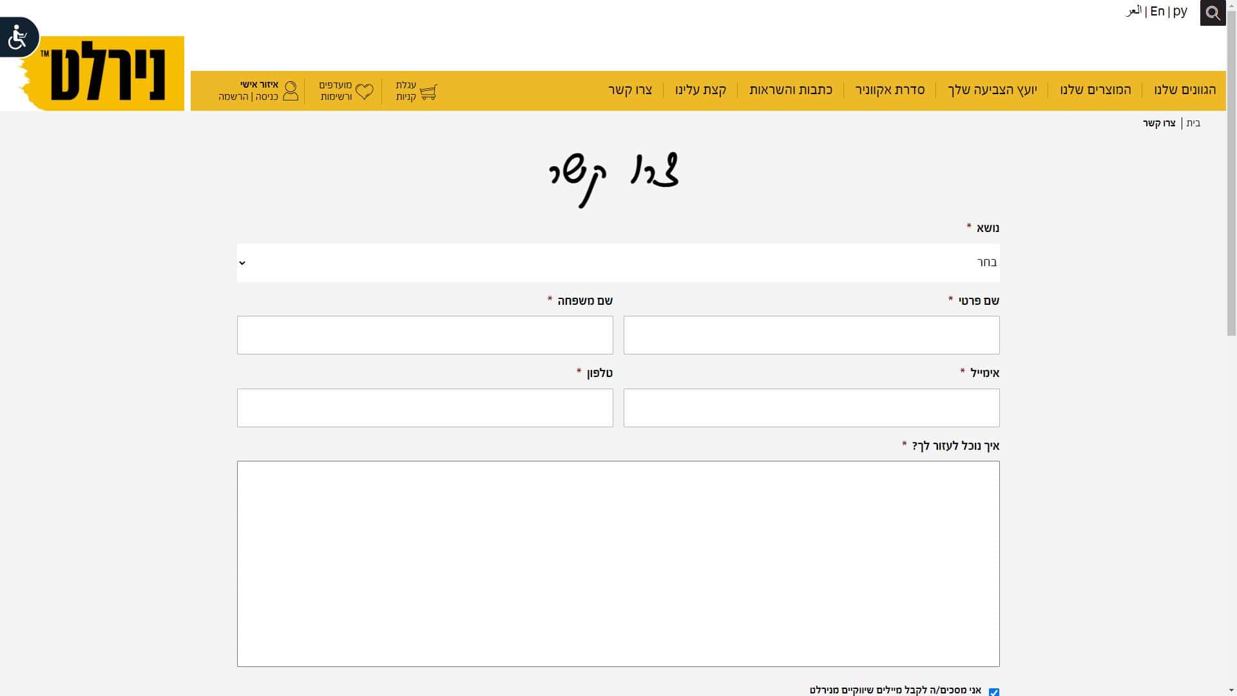
Task: Select 'יועץ הצביעה שלך' in navigation
Action: point(992,90)
